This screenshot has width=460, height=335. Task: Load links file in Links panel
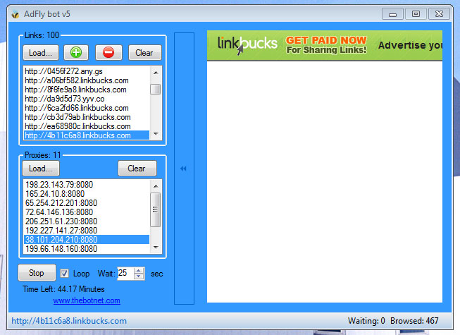pyautogui.click(x=41, y=53)
